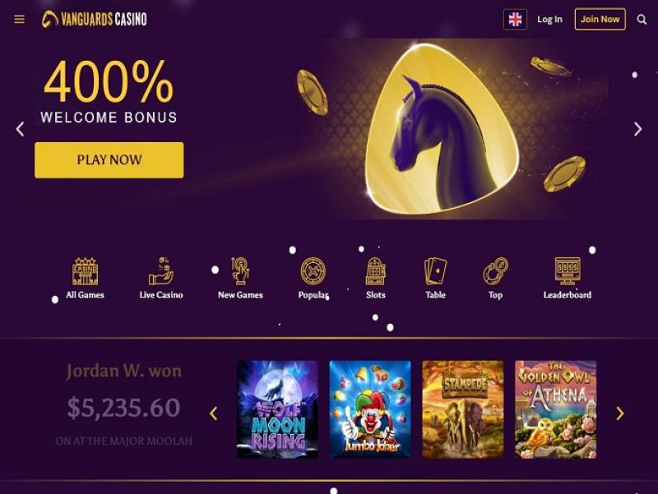Open the UK flag language selector

[515, 19]
